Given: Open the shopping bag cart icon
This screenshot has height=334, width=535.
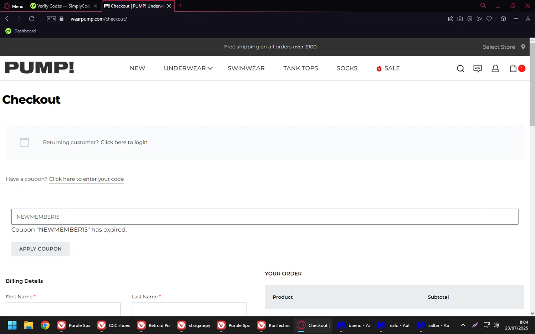Looking at the screenshot, I should (x=513, y=68).
